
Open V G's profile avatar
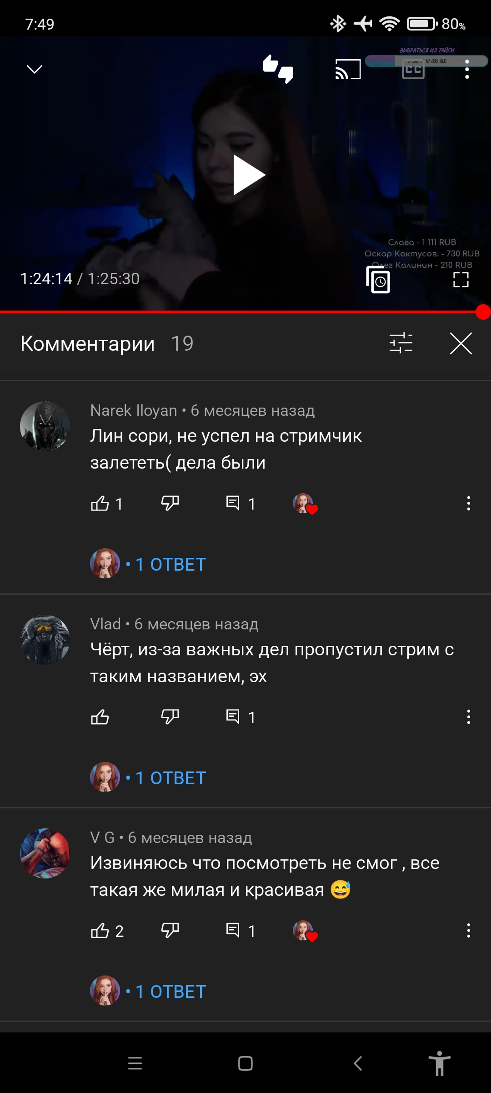point(45,853)
